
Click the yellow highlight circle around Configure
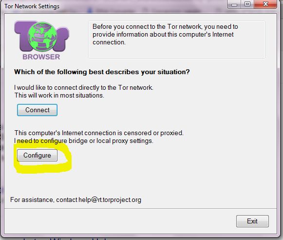tap(42, 157)
